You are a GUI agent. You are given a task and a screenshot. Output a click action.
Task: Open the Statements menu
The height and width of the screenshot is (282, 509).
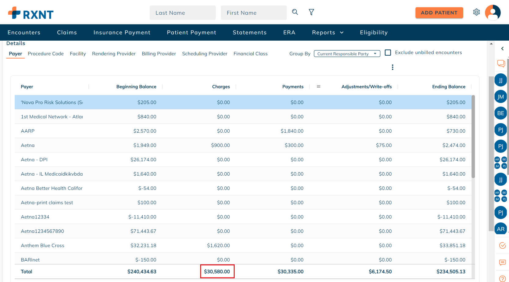tap(250, 32)
